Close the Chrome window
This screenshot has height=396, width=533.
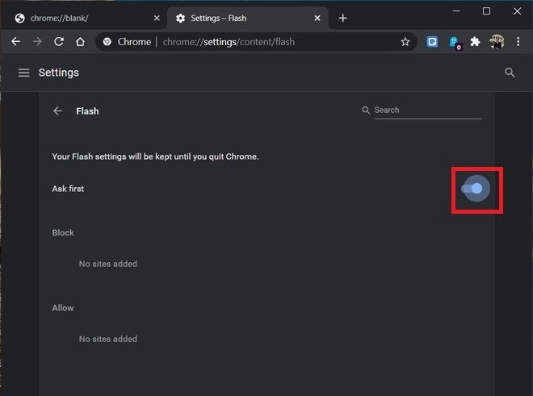coord(518,10)
